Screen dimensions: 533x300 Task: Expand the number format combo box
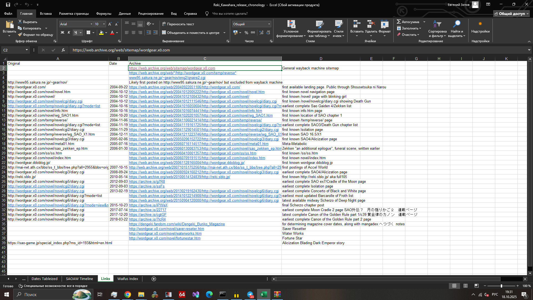269,24
